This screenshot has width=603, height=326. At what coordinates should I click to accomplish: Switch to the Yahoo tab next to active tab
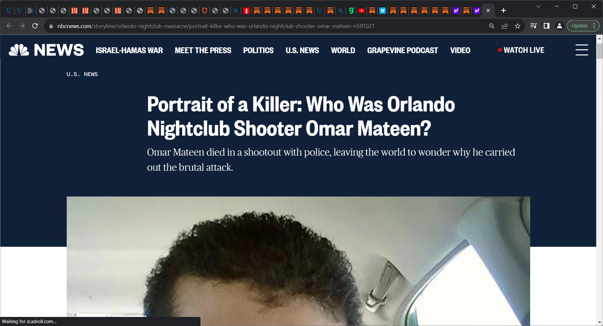click(477, 11)
